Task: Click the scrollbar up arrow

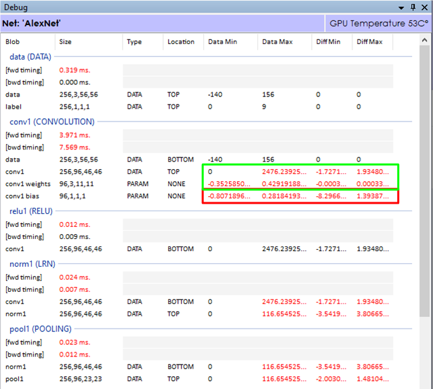Action: click(x=425, y=41)
